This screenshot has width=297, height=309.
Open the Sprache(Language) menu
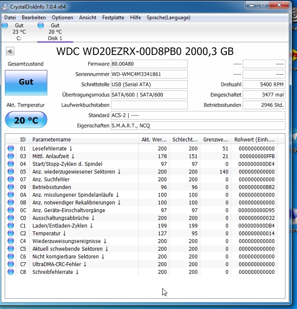coord(169,18)
